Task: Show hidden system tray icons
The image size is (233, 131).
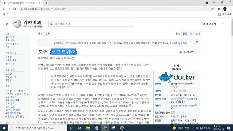Action: coord(193,128)
